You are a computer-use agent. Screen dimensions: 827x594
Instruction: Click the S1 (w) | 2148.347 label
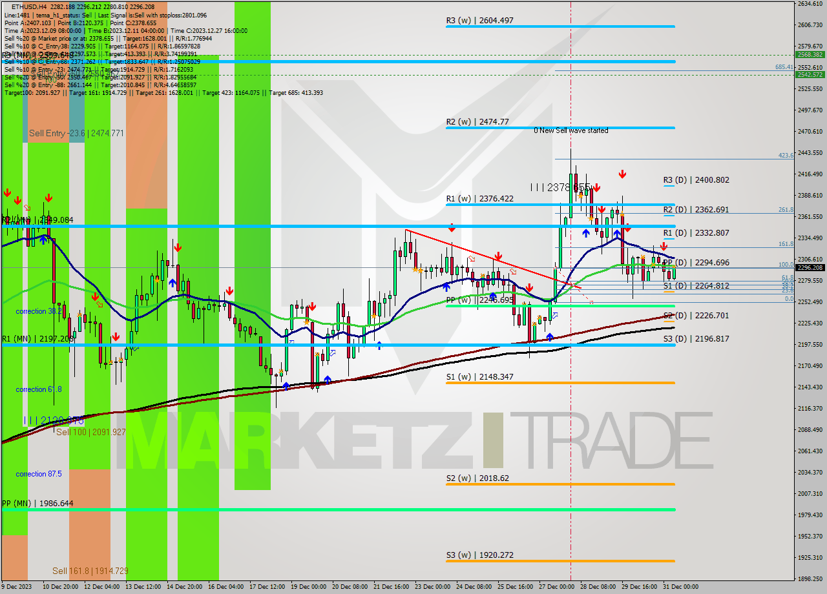pyautogui.click(x=479, y=376)
